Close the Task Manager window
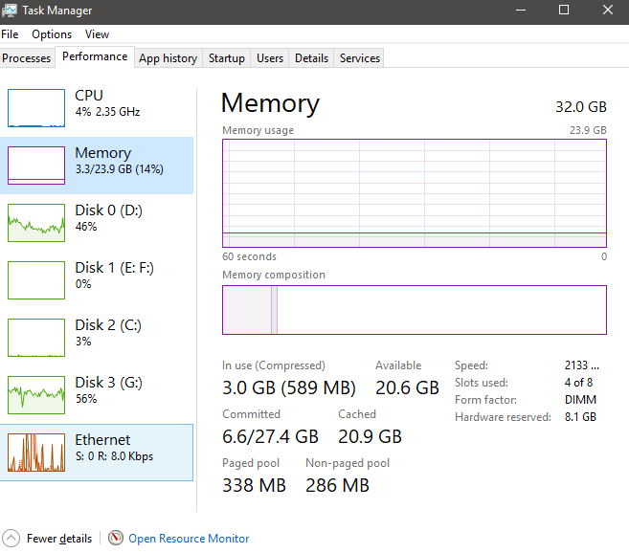The height and width of the screenshot is (553, 629). coord(608,10)
